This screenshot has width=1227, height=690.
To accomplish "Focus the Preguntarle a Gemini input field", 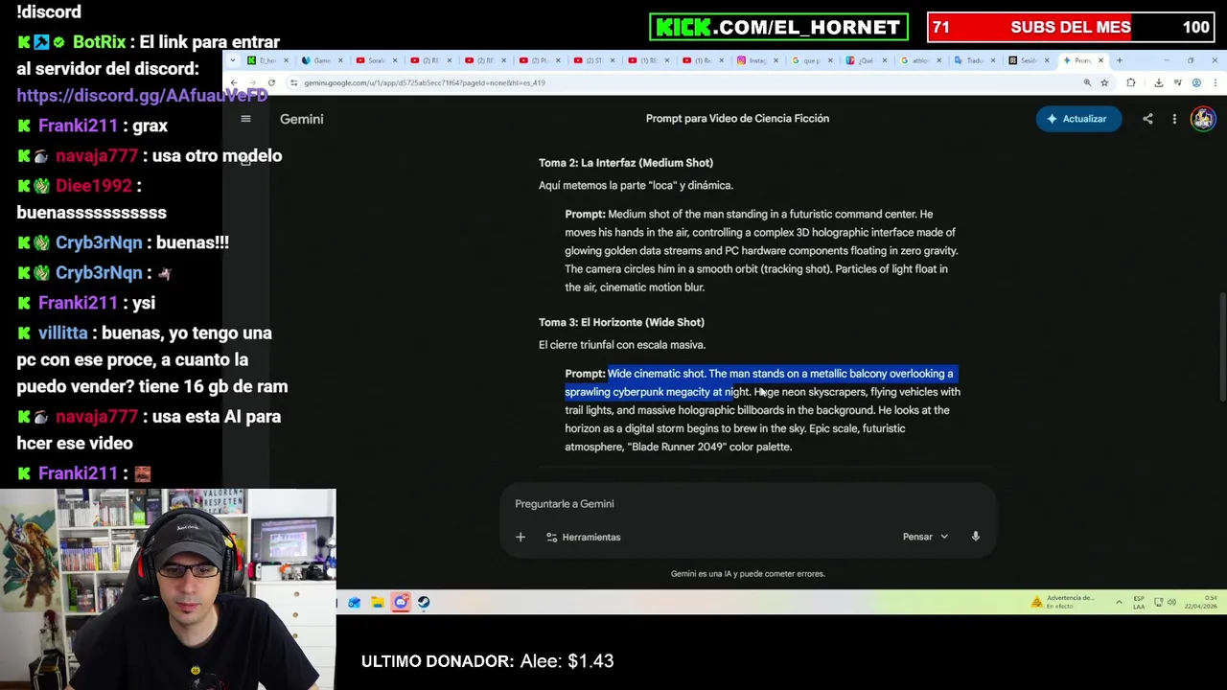I will coord(748,503).
